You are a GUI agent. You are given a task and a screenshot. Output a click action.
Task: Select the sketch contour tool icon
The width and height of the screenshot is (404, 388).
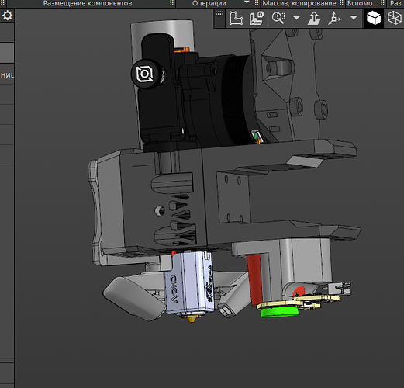click(x=236, y=18)
